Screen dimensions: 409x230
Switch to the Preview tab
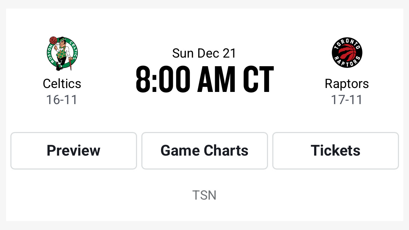point(73,151)
